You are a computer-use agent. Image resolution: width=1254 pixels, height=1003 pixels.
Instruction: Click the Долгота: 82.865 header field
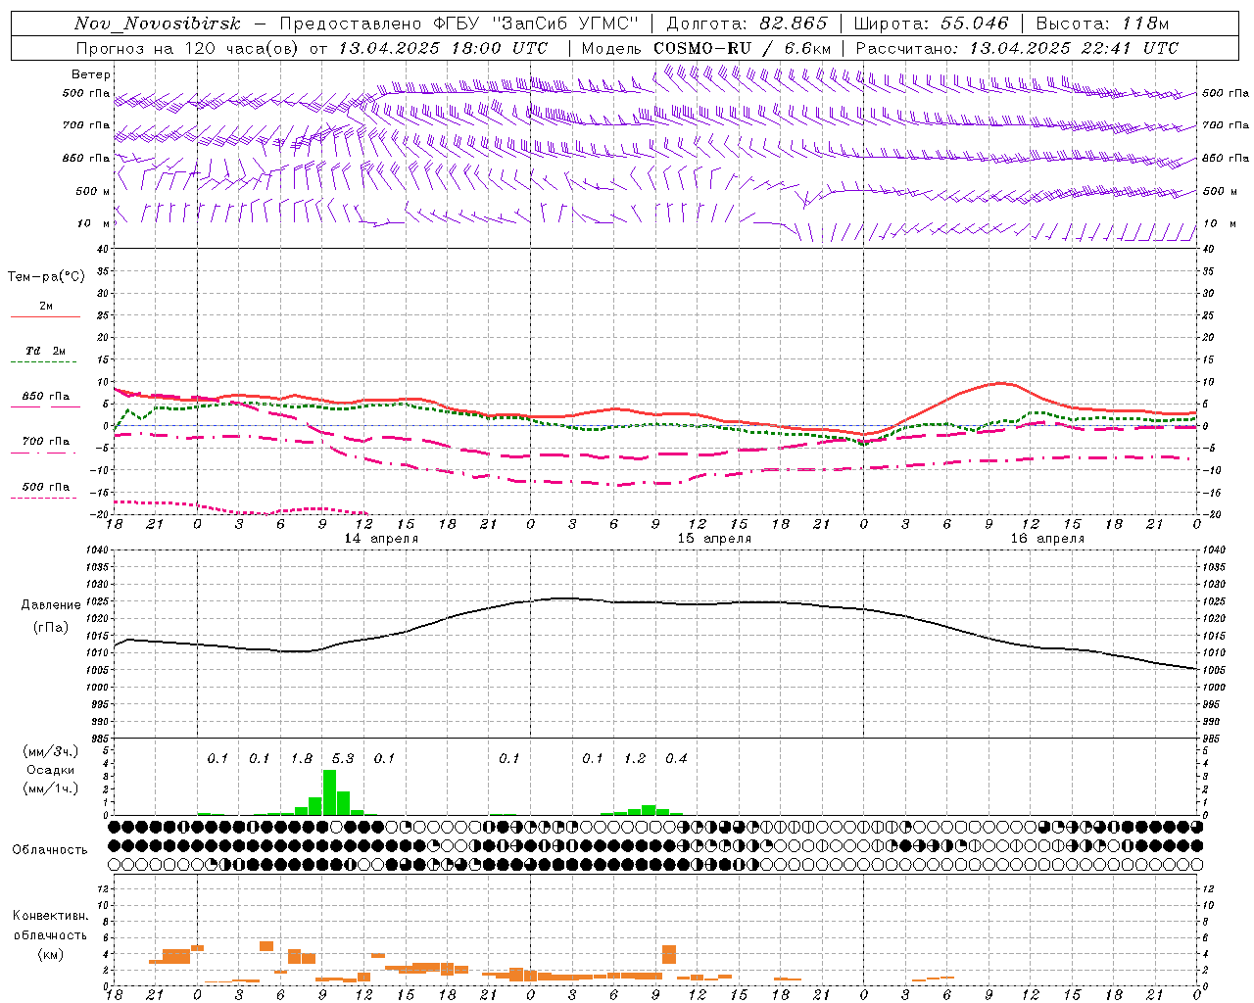[x=747, y=24]
